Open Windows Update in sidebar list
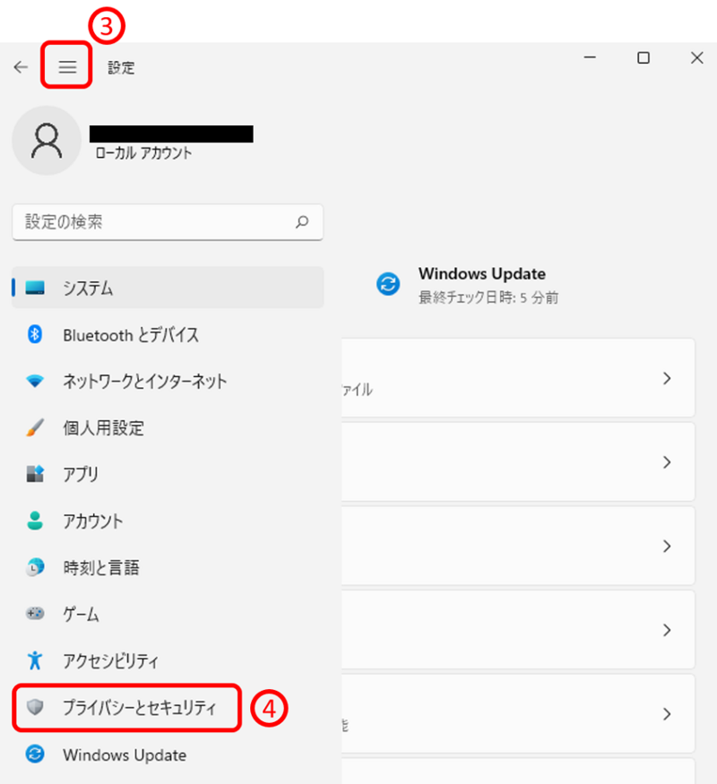This screenshot has height=784, width=717. pyautogui.click(x=168, y=754)
